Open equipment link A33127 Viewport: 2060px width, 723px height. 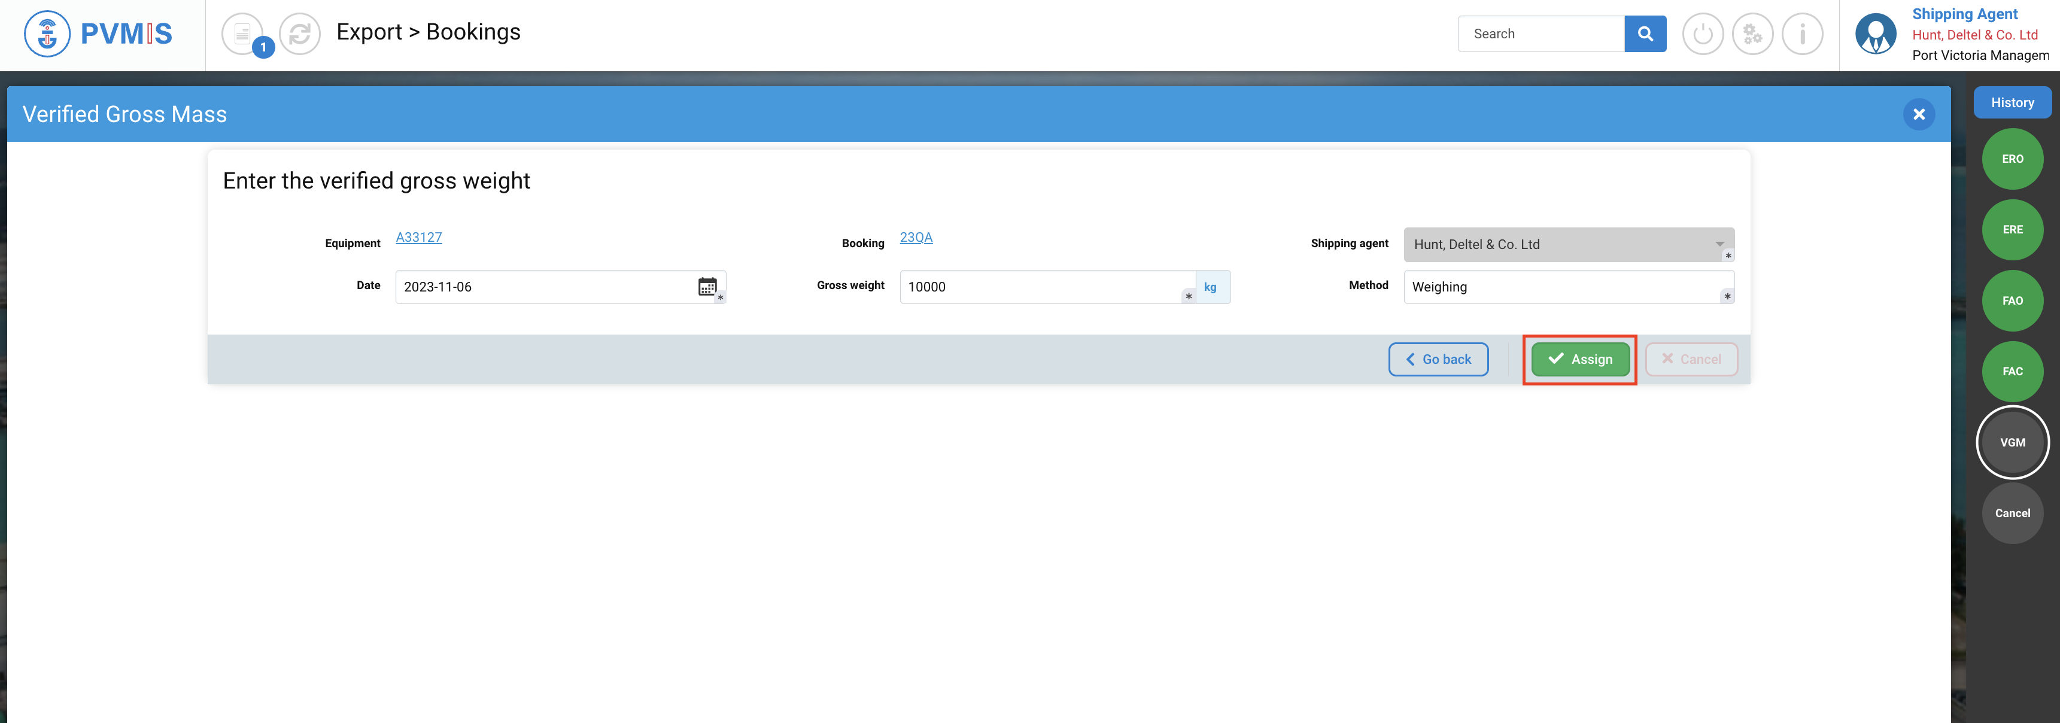click(418, 238)
